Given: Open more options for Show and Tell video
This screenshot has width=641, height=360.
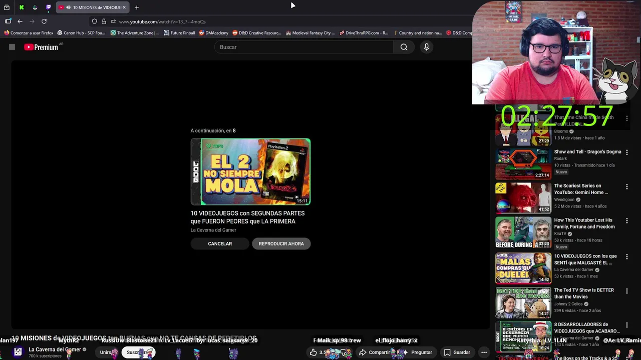Looking at the screenshot, I should pos(626,152).
